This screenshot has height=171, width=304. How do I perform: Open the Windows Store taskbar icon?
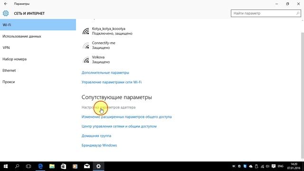tap(63, 166)
